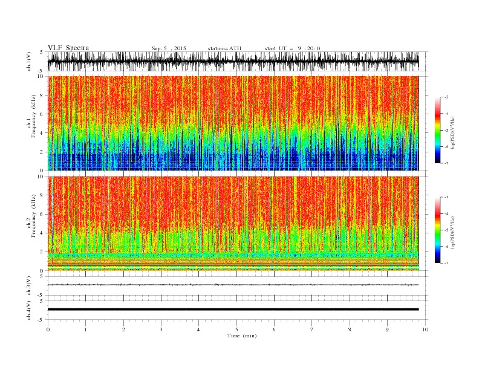The height and width of the screenshot is (370, 479).
Task: Click the upper colorbar "log(PSD)(V²/Hz)" label
Action: tap(453, 132)
